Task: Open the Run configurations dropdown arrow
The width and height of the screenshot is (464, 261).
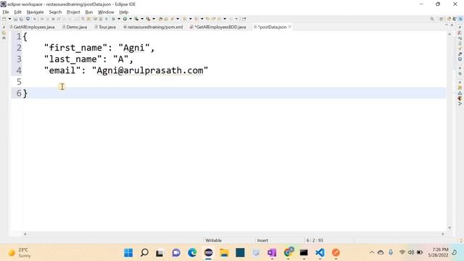Action: [x=130, y=19]
